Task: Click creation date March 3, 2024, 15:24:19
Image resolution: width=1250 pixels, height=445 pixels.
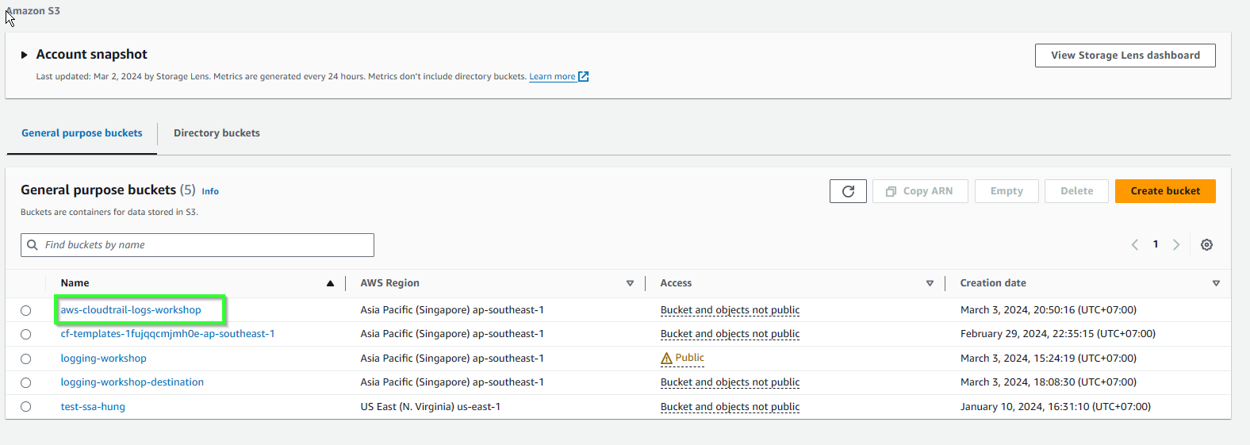Action: click(x=1048, y=359)
